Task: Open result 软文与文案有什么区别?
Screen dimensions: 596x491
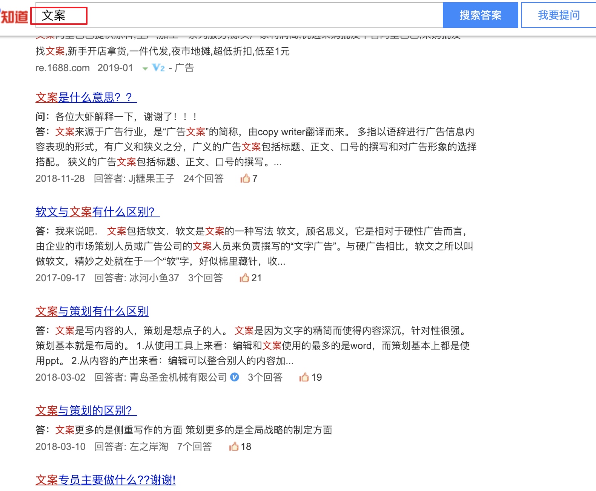Action: click(x=97, y=212)
